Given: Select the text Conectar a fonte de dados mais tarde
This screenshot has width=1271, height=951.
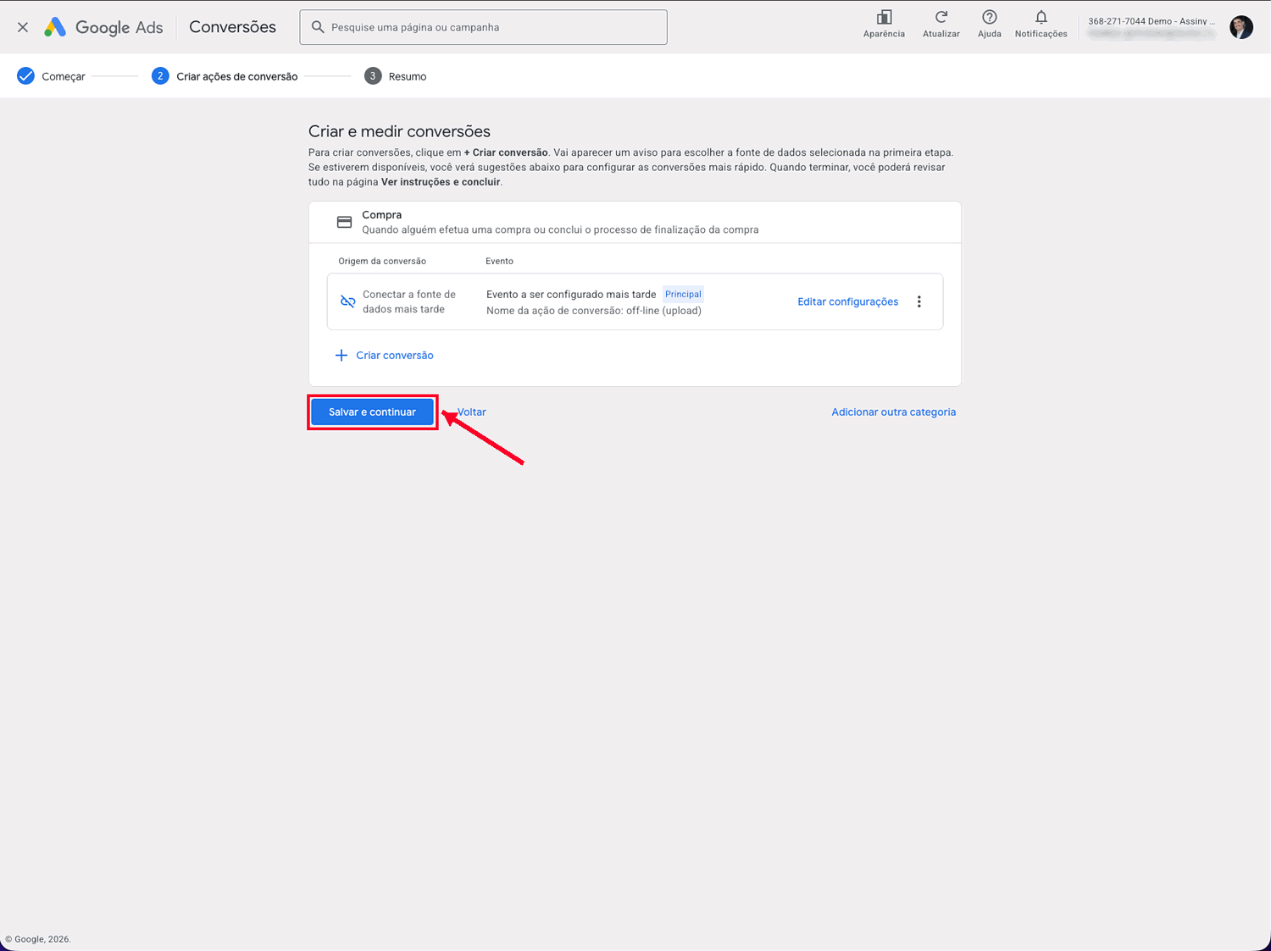Looking at the screenshot, I should coord(409,301).
